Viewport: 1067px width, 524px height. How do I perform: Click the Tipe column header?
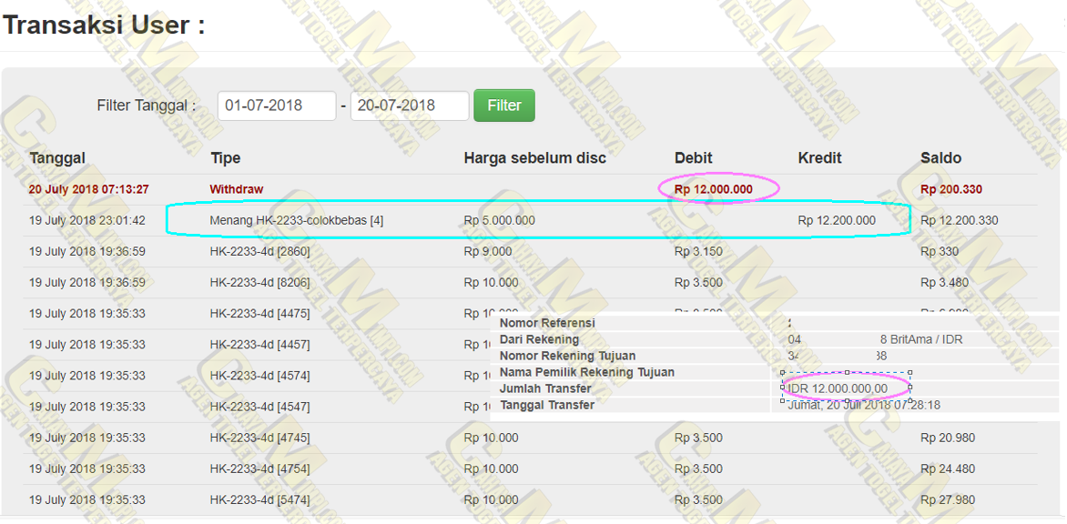pyautogui.click(x=225, y=158)
